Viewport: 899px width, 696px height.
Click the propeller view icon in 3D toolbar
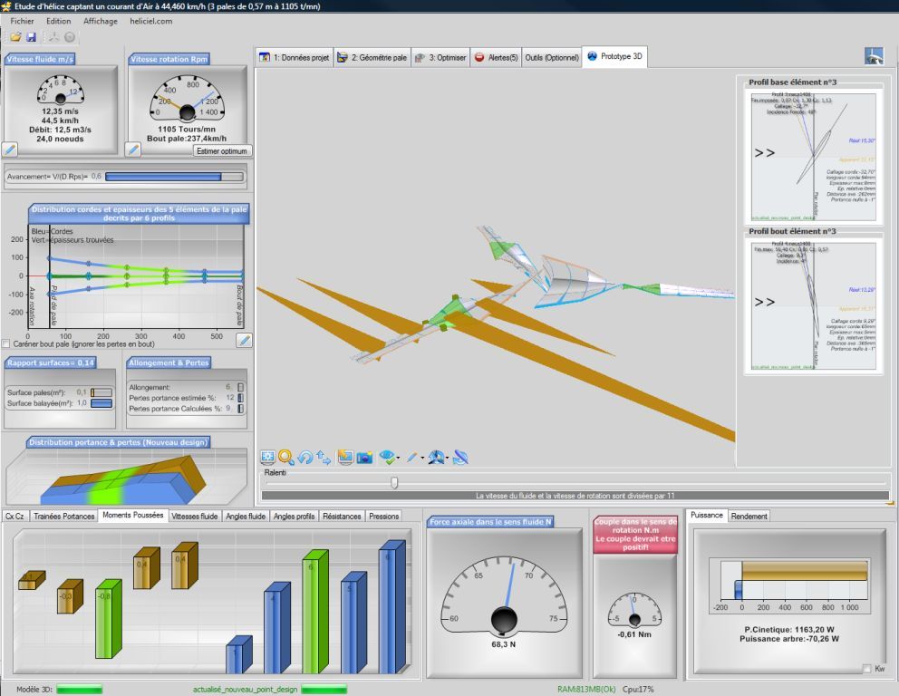437,457
